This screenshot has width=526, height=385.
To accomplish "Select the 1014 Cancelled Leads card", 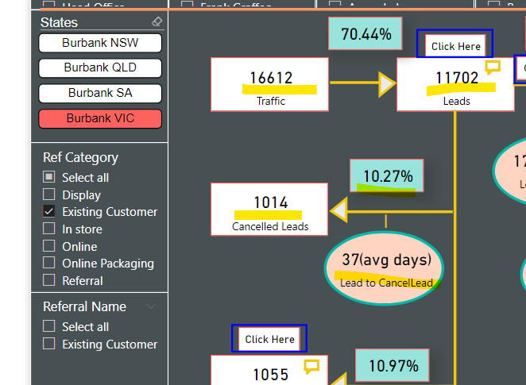I will [x=269, y=210].
